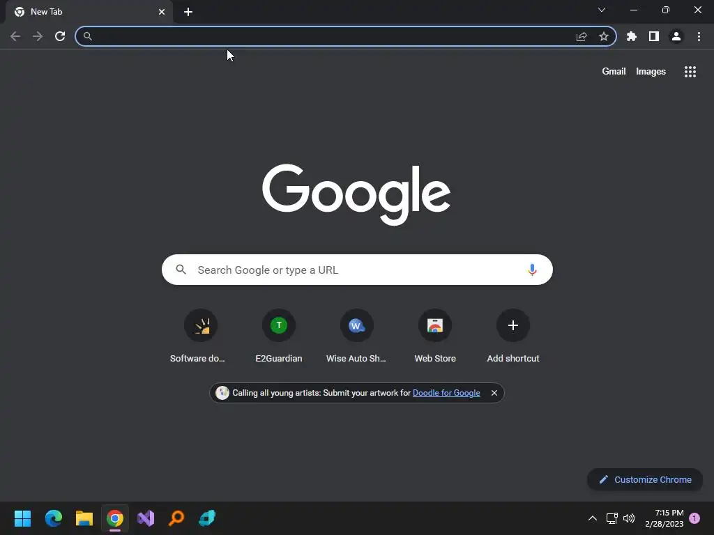Launch Microsoft Edge from the taskbar
The height and width of the screenshot is (535, 714).
point(54,518)
